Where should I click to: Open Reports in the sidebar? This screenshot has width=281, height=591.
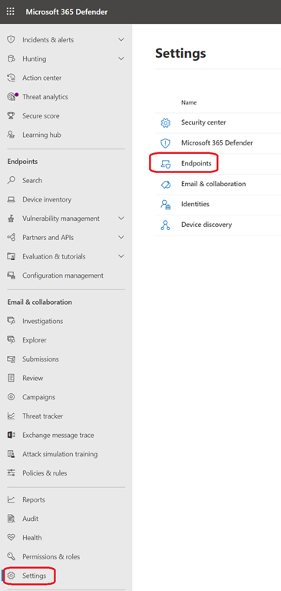coord(34,499)
